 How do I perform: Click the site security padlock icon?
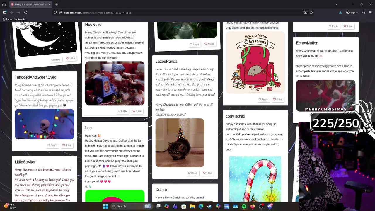(61, 13)
